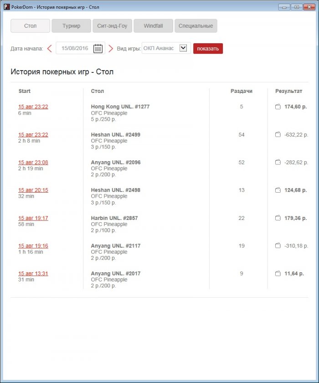Open session link 15 авг 13:31
This screenshot has width=319, height=383.
(x=33, y=274)
